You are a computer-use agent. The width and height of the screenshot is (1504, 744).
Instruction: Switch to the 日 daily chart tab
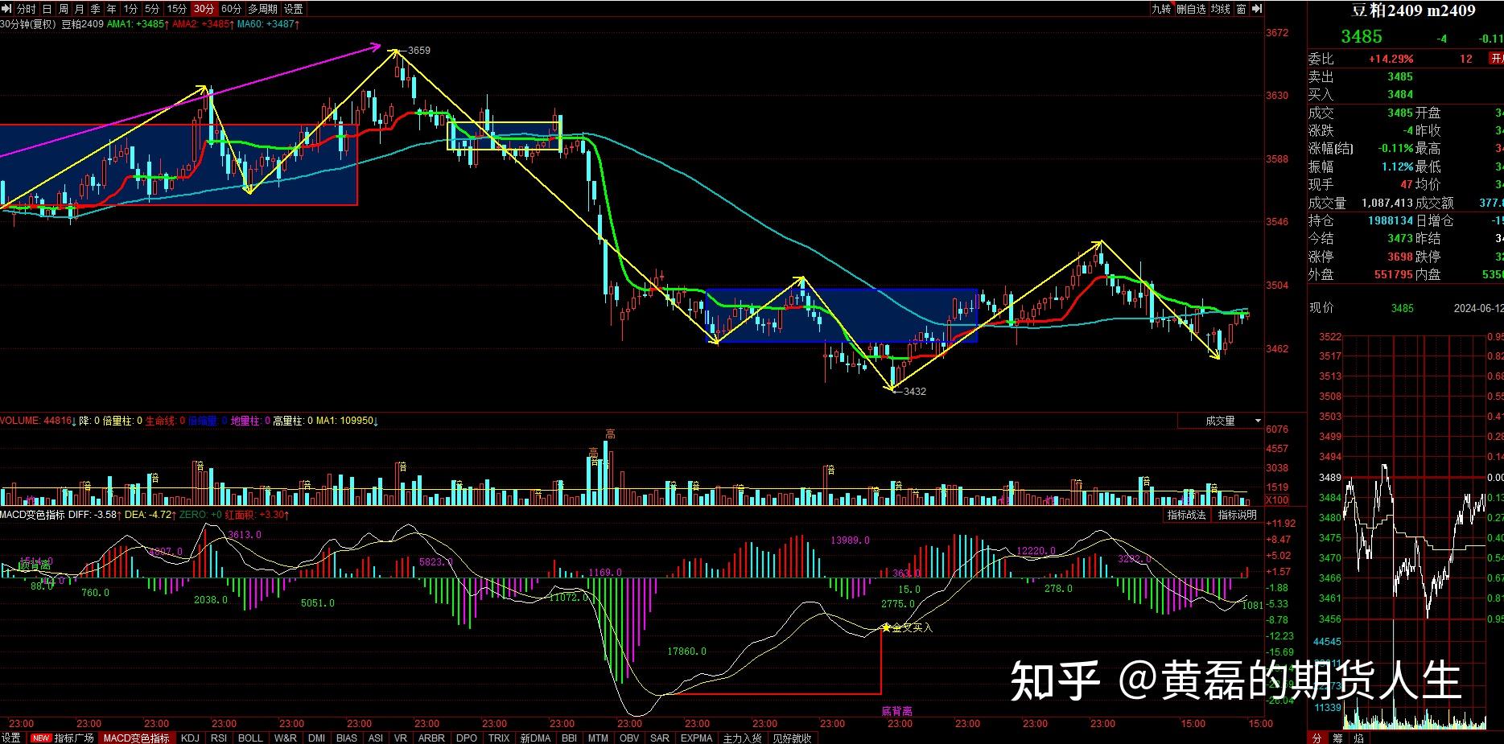click(x=47, y=9)
